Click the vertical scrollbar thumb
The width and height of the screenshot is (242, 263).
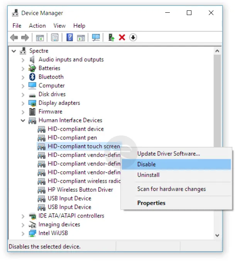click(217, 101)
